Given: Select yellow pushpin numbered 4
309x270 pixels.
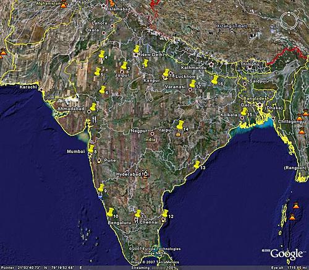Looking at the screenshot, I should click(x=101, y=54).
